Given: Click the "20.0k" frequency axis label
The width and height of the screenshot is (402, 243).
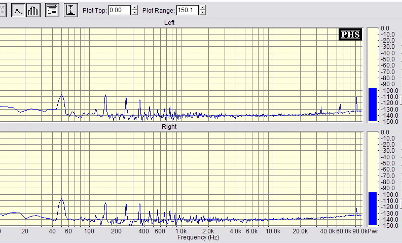Looking at the screenshot, I should point(300,231).
